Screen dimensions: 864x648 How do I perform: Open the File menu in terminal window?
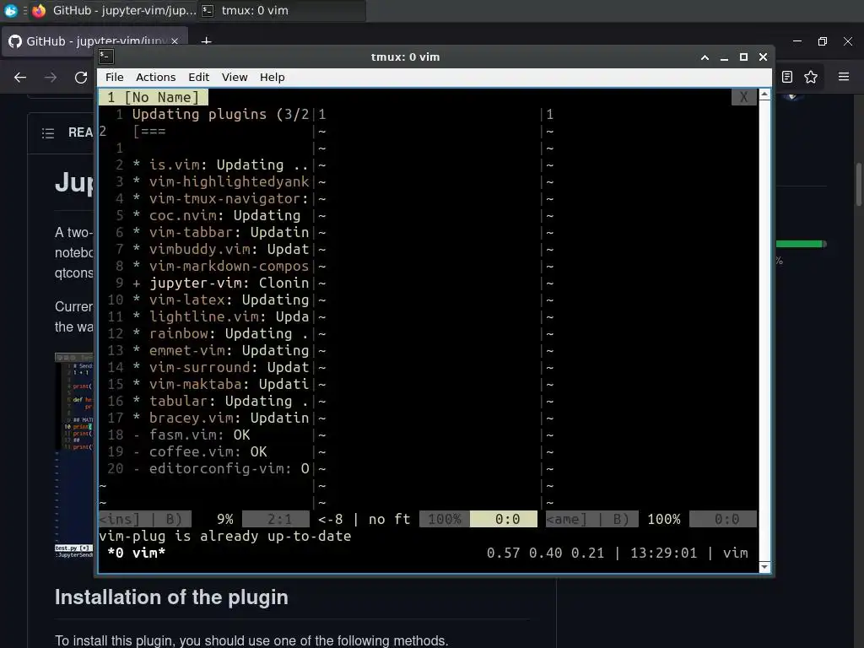click(114, 77)
